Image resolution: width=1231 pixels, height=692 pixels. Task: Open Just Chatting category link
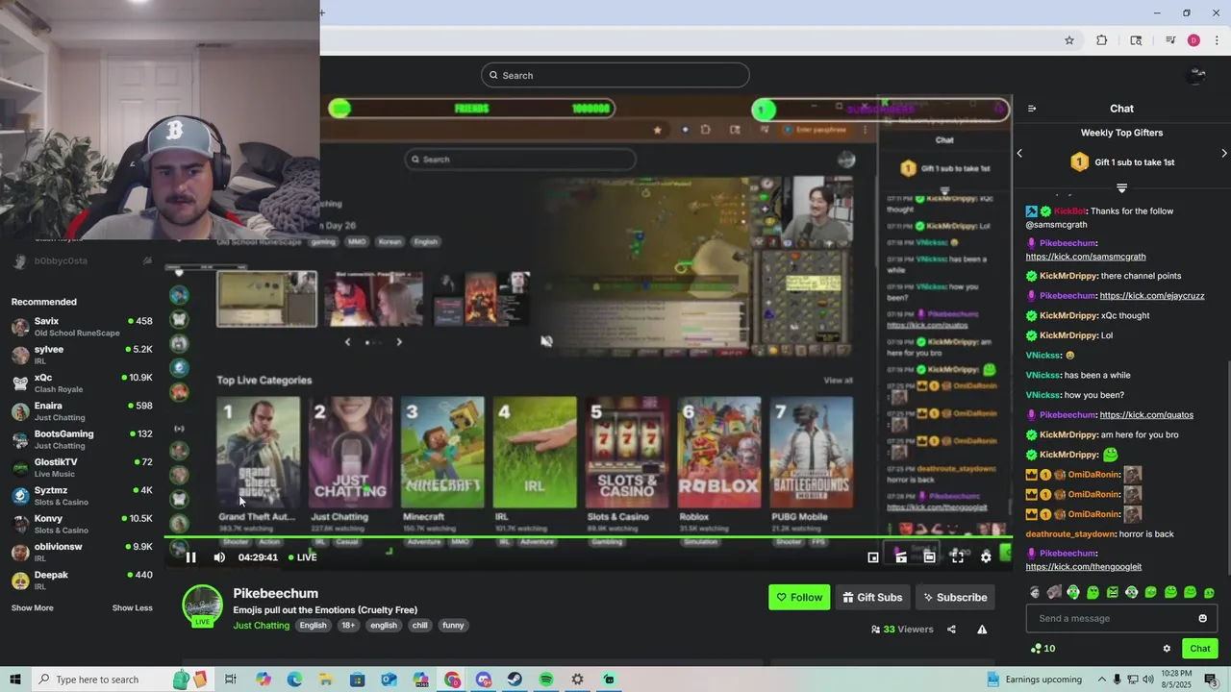point(261,626)
